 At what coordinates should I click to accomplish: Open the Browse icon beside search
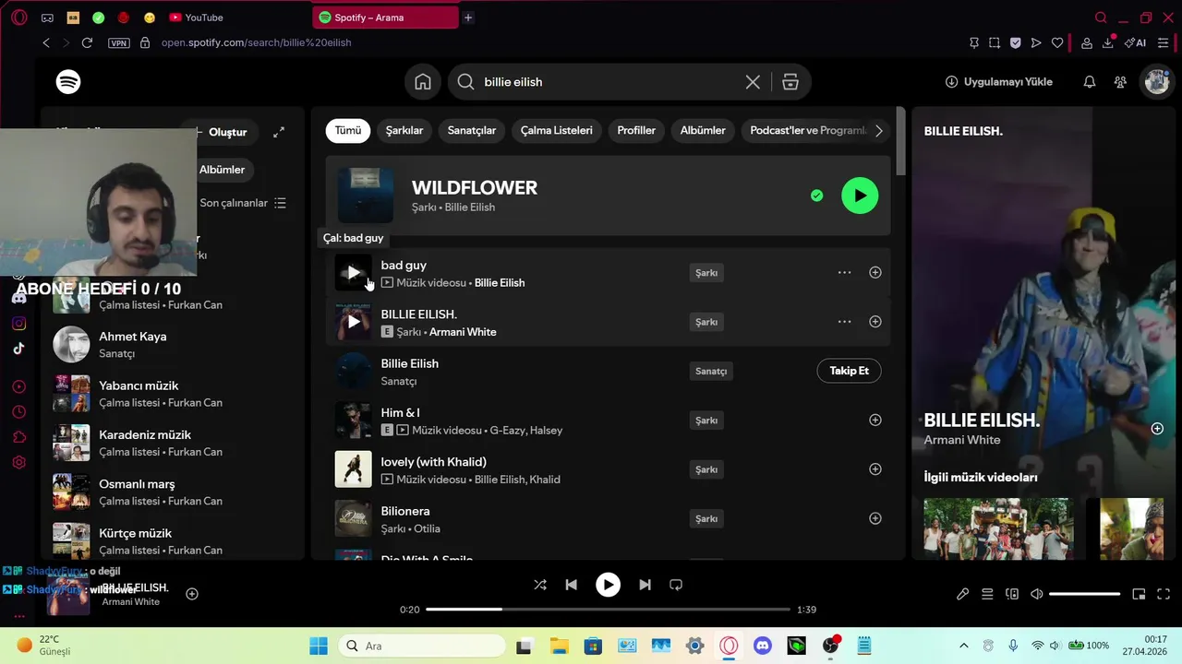[x=790, y=82]
